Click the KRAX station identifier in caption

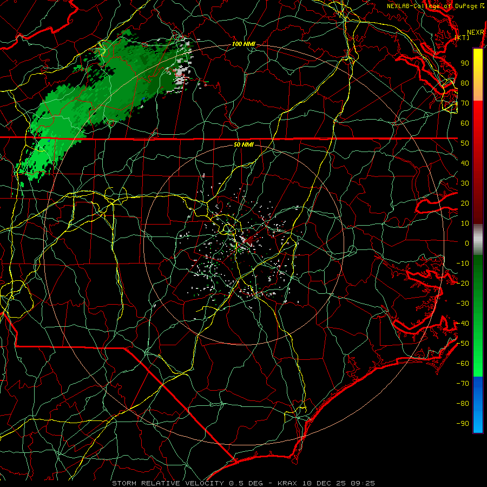pos(287,483)
